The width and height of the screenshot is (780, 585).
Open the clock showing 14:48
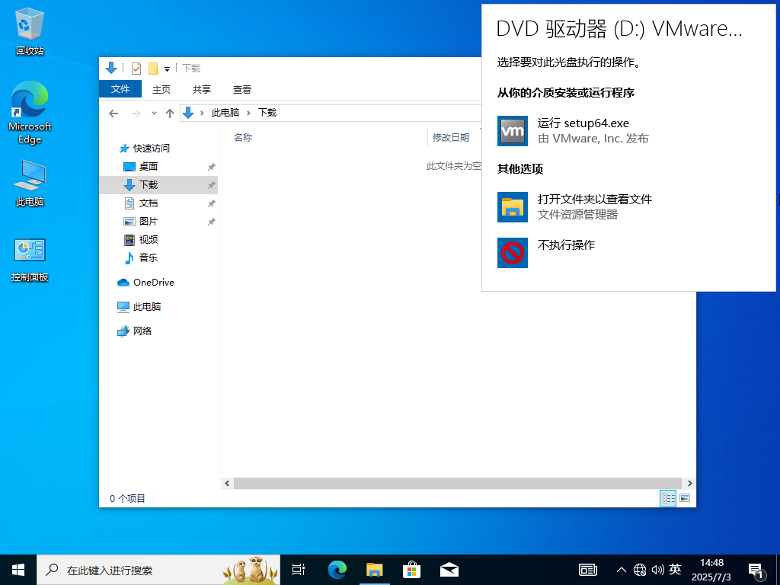pyautogui.click(x=711, y=570)
